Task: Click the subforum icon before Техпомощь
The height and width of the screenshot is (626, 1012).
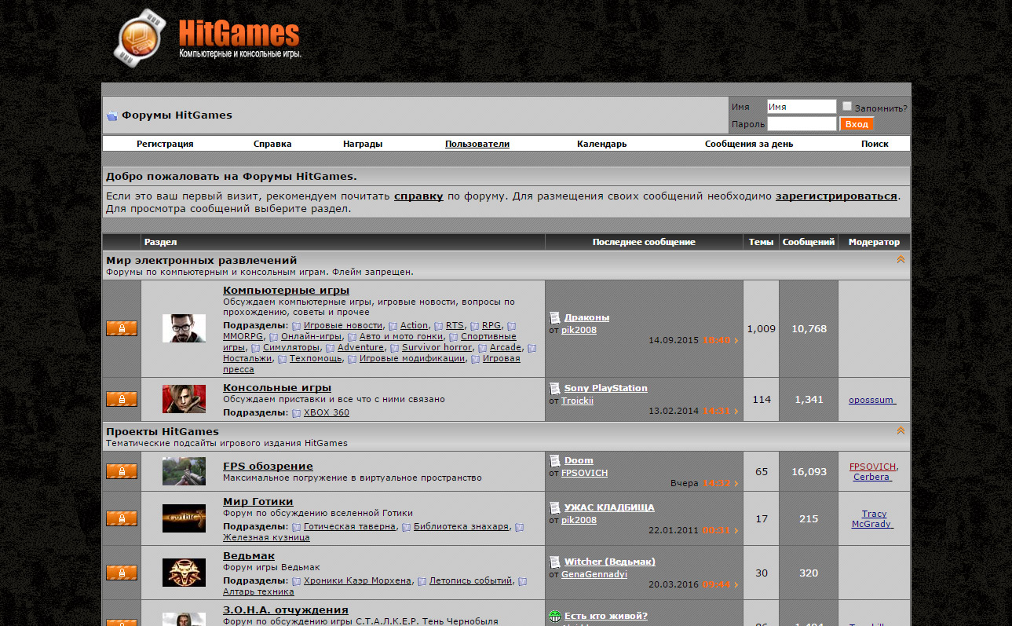Action: (282, 359)
